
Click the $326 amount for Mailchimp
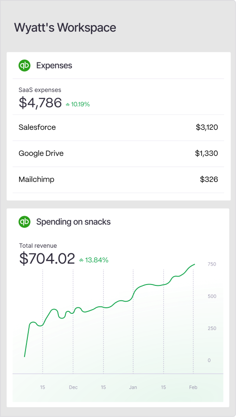[x=209, y=179]
